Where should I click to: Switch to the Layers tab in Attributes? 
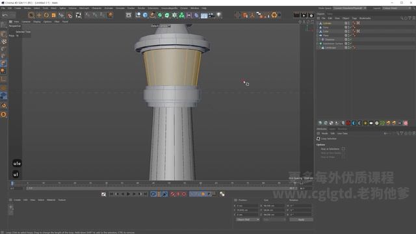click(332, 129)
